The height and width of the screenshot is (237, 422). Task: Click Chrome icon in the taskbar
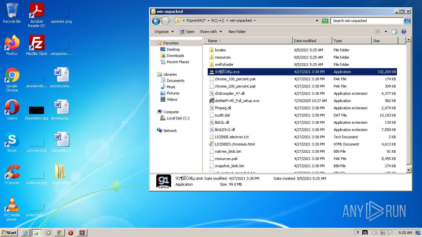(x=59, y=232)
